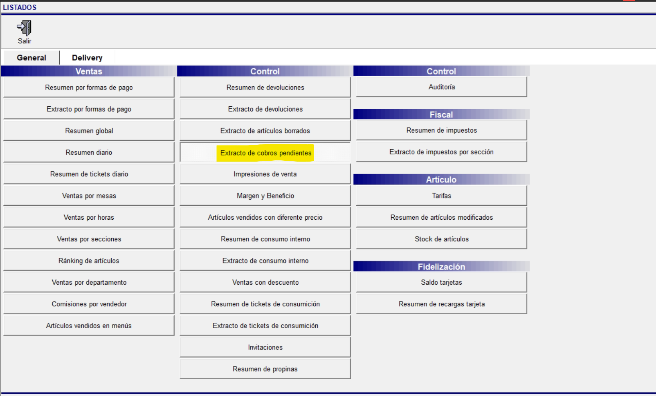This screenshot has height=396, width=656.
Task: Open Resumen de propinas report
Action: click(x=265, y=369)
